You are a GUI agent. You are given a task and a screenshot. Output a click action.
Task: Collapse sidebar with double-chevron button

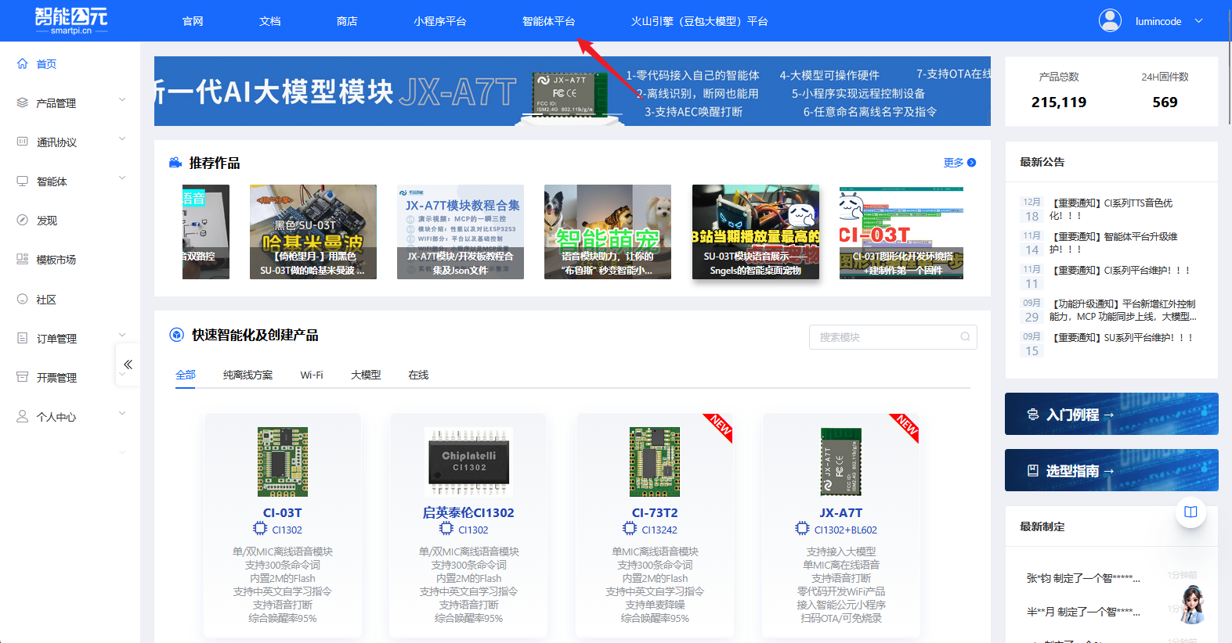(x=128, y=365)
